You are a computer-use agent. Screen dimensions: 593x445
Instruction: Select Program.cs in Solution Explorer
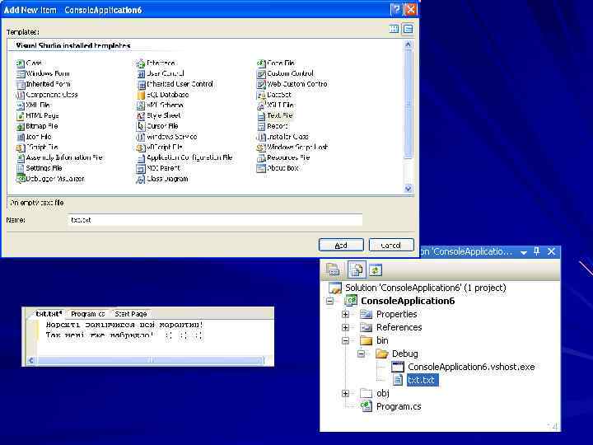coord(399,407)
